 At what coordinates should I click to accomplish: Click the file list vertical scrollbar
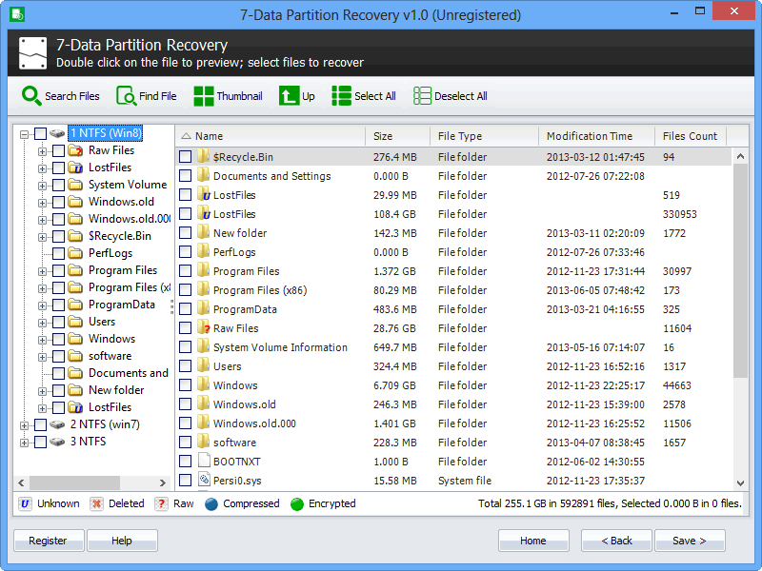740,285
